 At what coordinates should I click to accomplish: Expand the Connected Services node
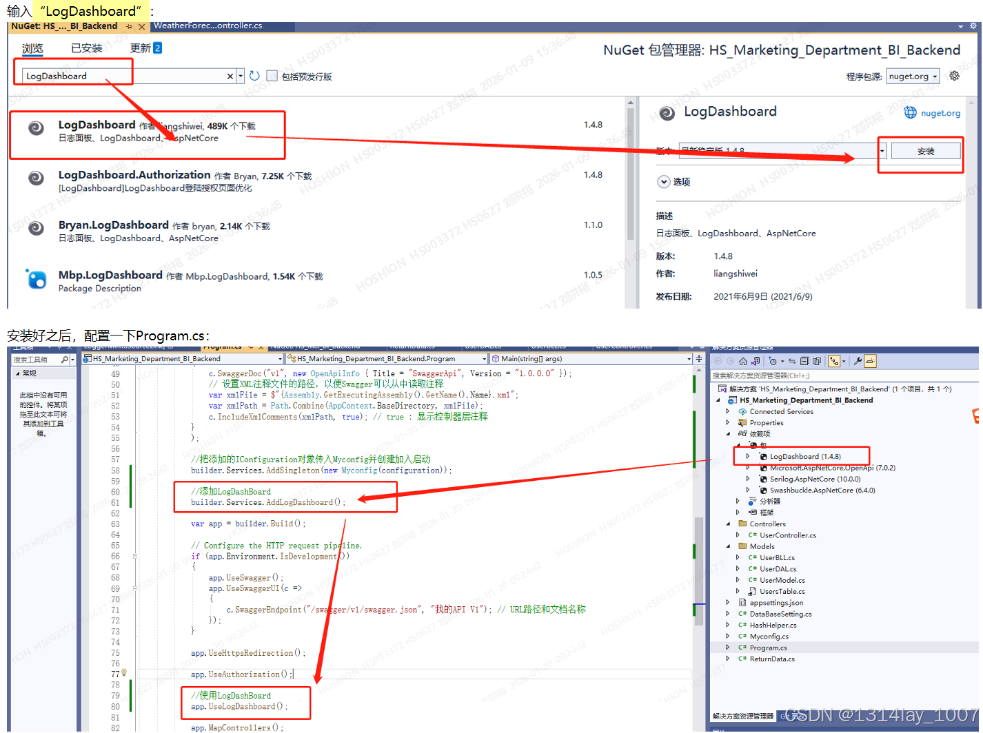(728, 411)
